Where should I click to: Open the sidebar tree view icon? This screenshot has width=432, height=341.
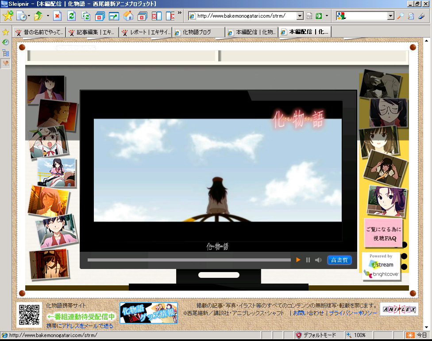click(x=5, y=53)
